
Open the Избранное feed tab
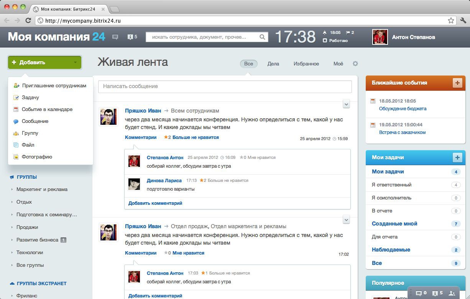(x=306, y=64)
